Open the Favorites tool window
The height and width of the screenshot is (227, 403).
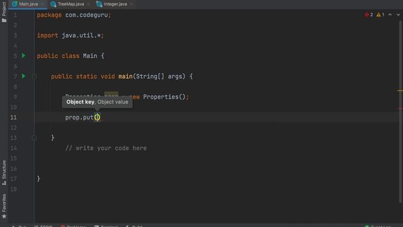4,206
